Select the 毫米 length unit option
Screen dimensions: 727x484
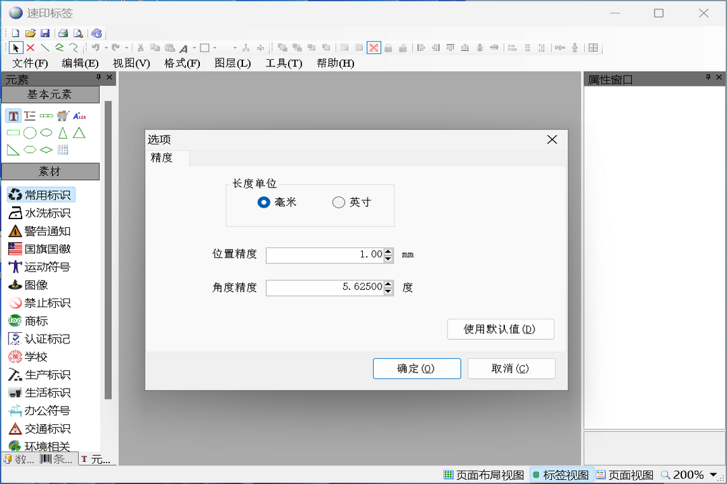(264, 202)
